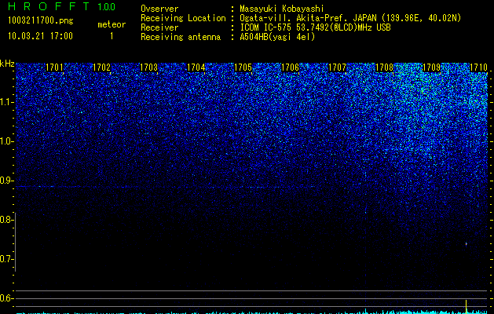Click the meteor label

coord(112,24)
